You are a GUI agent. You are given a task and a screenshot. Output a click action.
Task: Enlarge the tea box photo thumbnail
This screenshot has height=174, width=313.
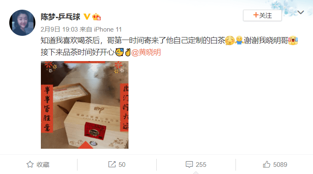pyautogui.click(x=85, y=105)
